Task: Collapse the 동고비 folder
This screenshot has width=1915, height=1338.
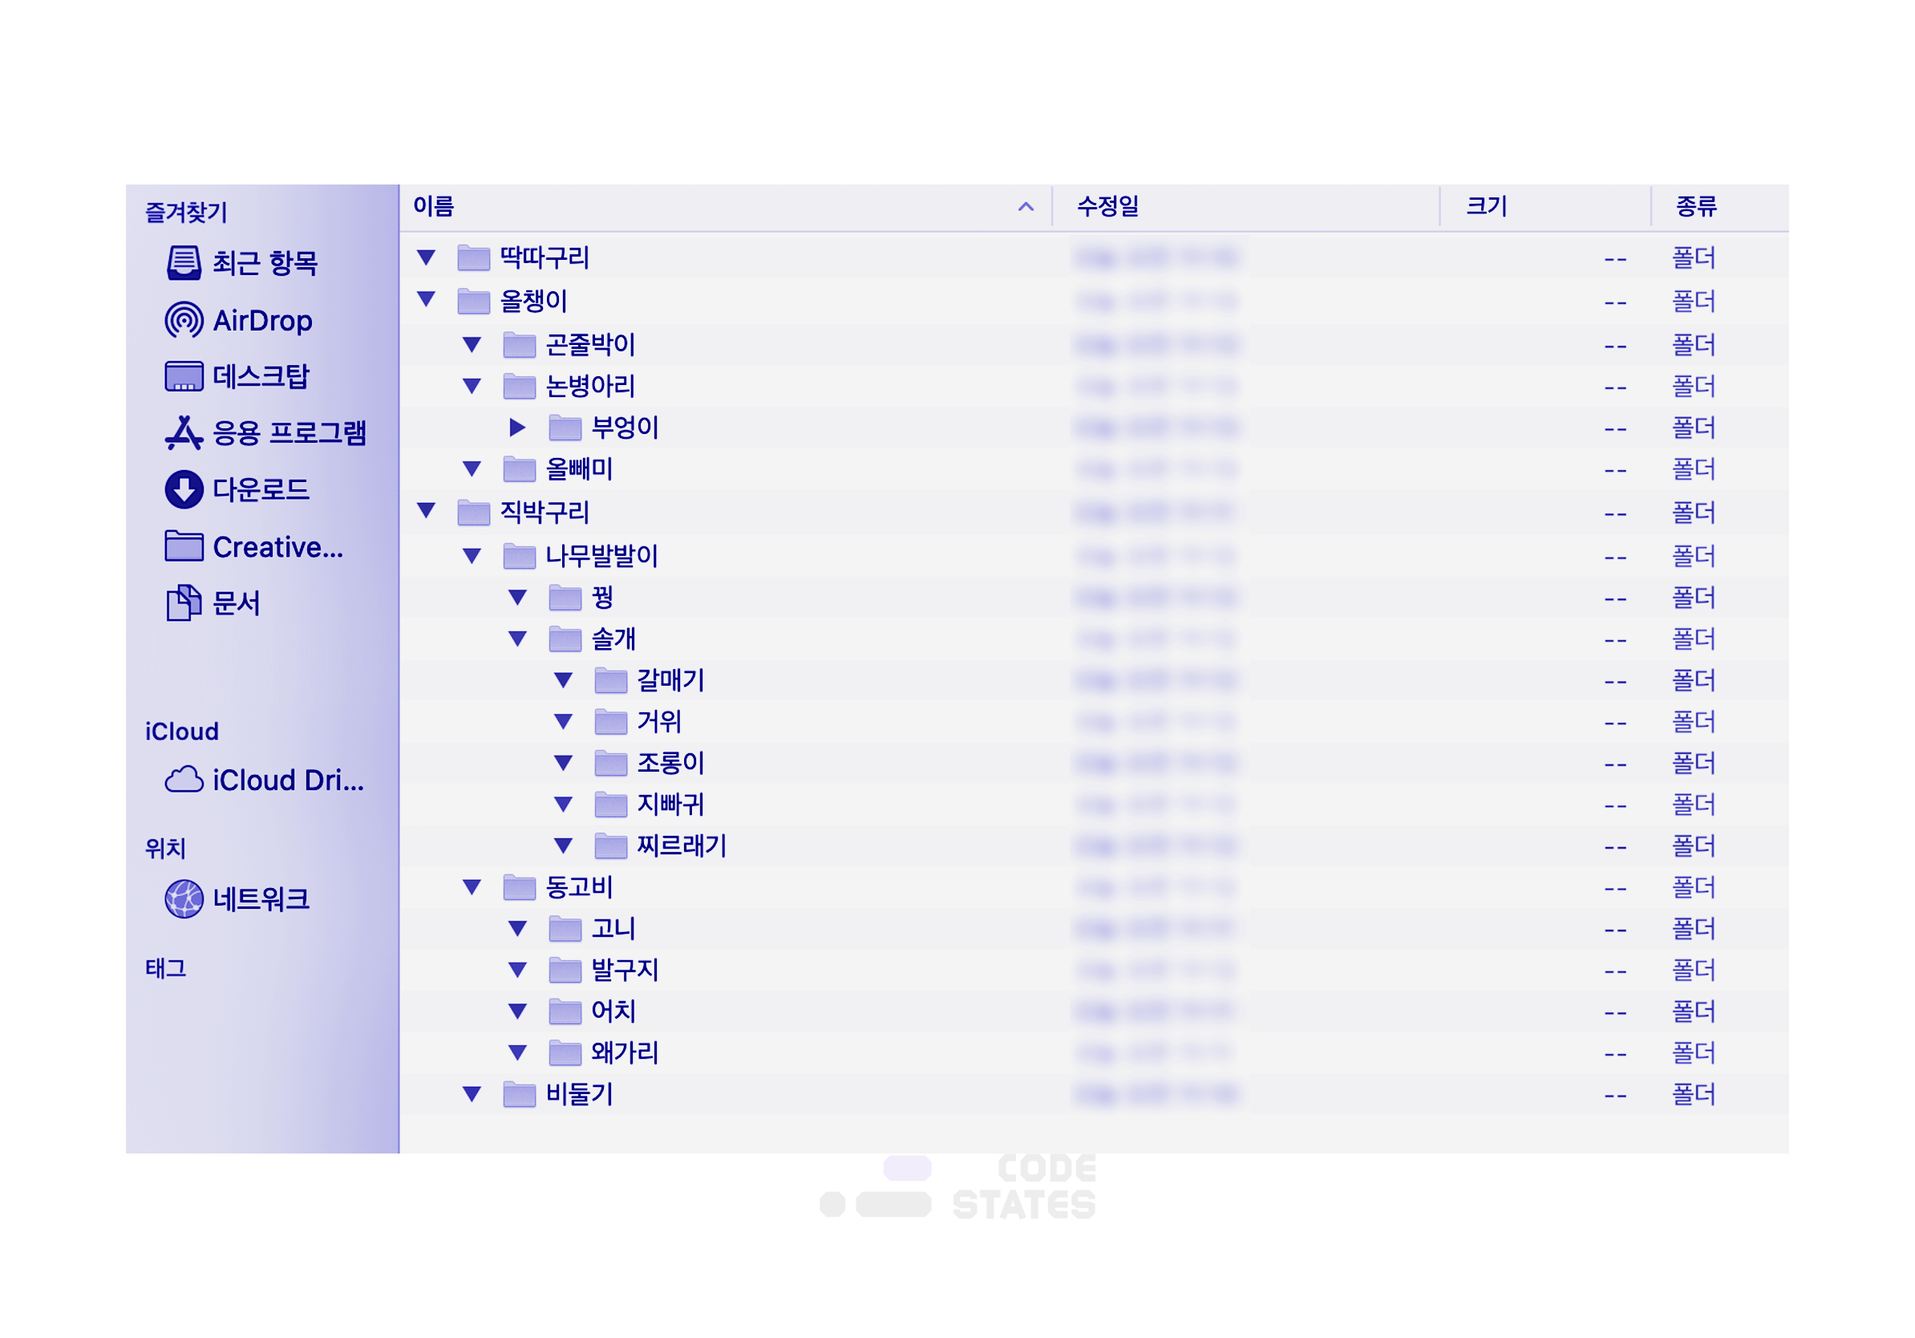Action: [472, 886]
